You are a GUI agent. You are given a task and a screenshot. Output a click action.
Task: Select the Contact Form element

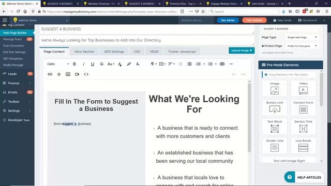point(303,107)
